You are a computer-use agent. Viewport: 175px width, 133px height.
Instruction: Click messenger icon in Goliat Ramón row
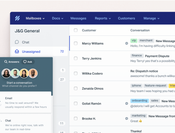coord(127,104)
